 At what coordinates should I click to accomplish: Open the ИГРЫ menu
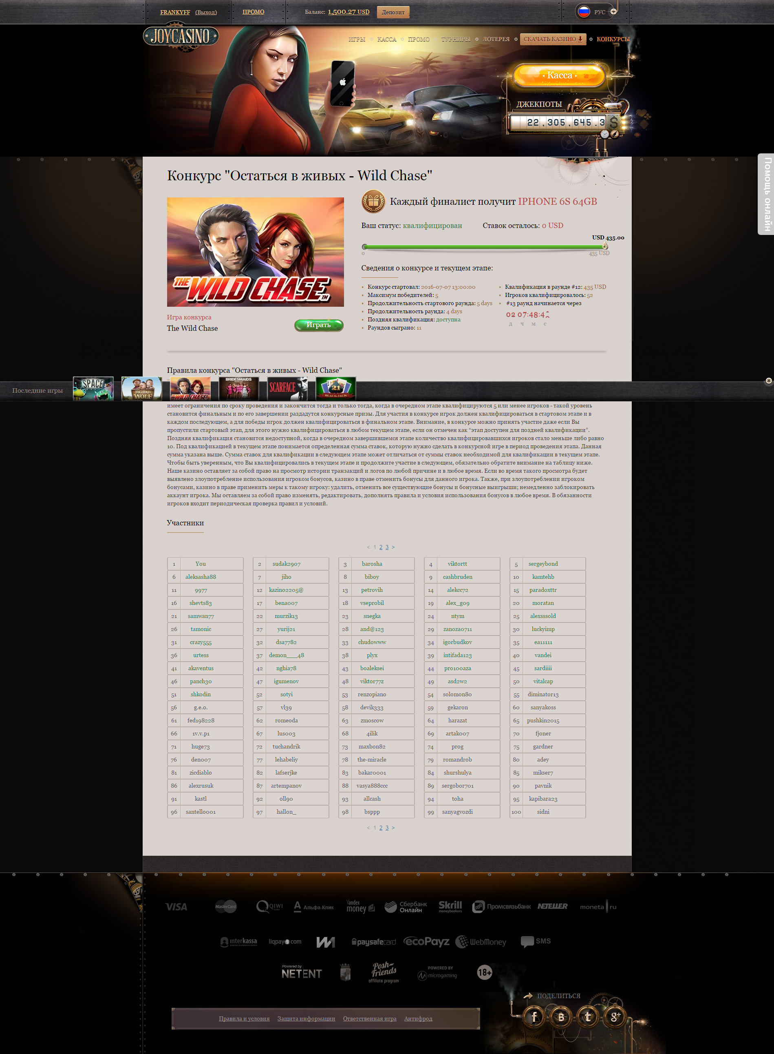click(357, 40)
